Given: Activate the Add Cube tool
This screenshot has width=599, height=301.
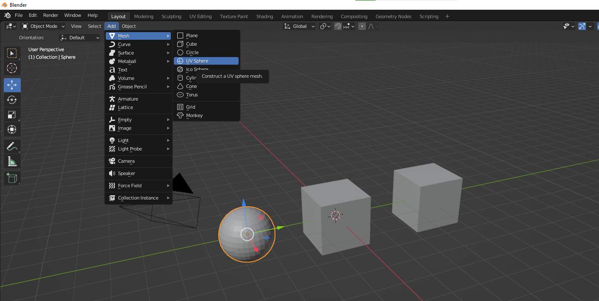Looking at the screenshot, I should [12, 178].
